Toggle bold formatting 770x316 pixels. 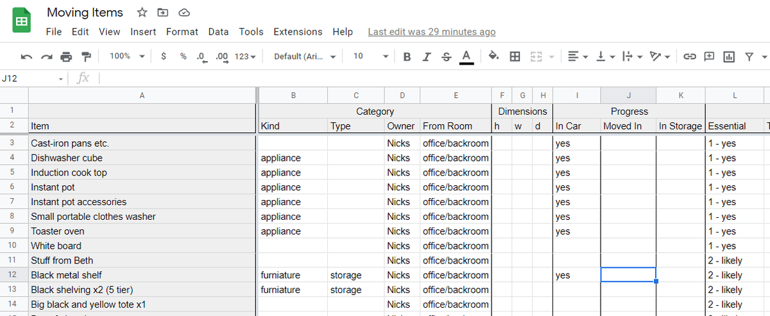tap(407, 56)
